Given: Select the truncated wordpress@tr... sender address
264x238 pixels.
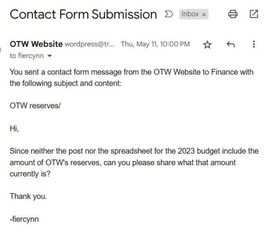Looking at the screenshot, I should pos(89,44).
